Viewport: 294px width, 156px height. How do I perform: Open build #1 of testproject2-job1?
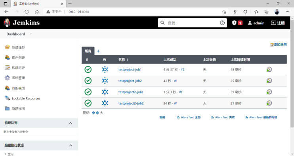pyautogui.click(x=181, y=92)
